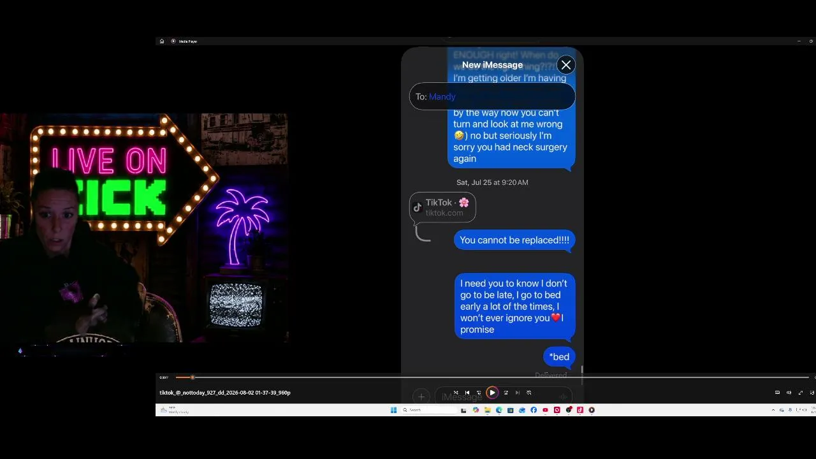Viewport: 816px width, 459px height.
Task: Click the neck surgery message bubble
Action: 511,108
